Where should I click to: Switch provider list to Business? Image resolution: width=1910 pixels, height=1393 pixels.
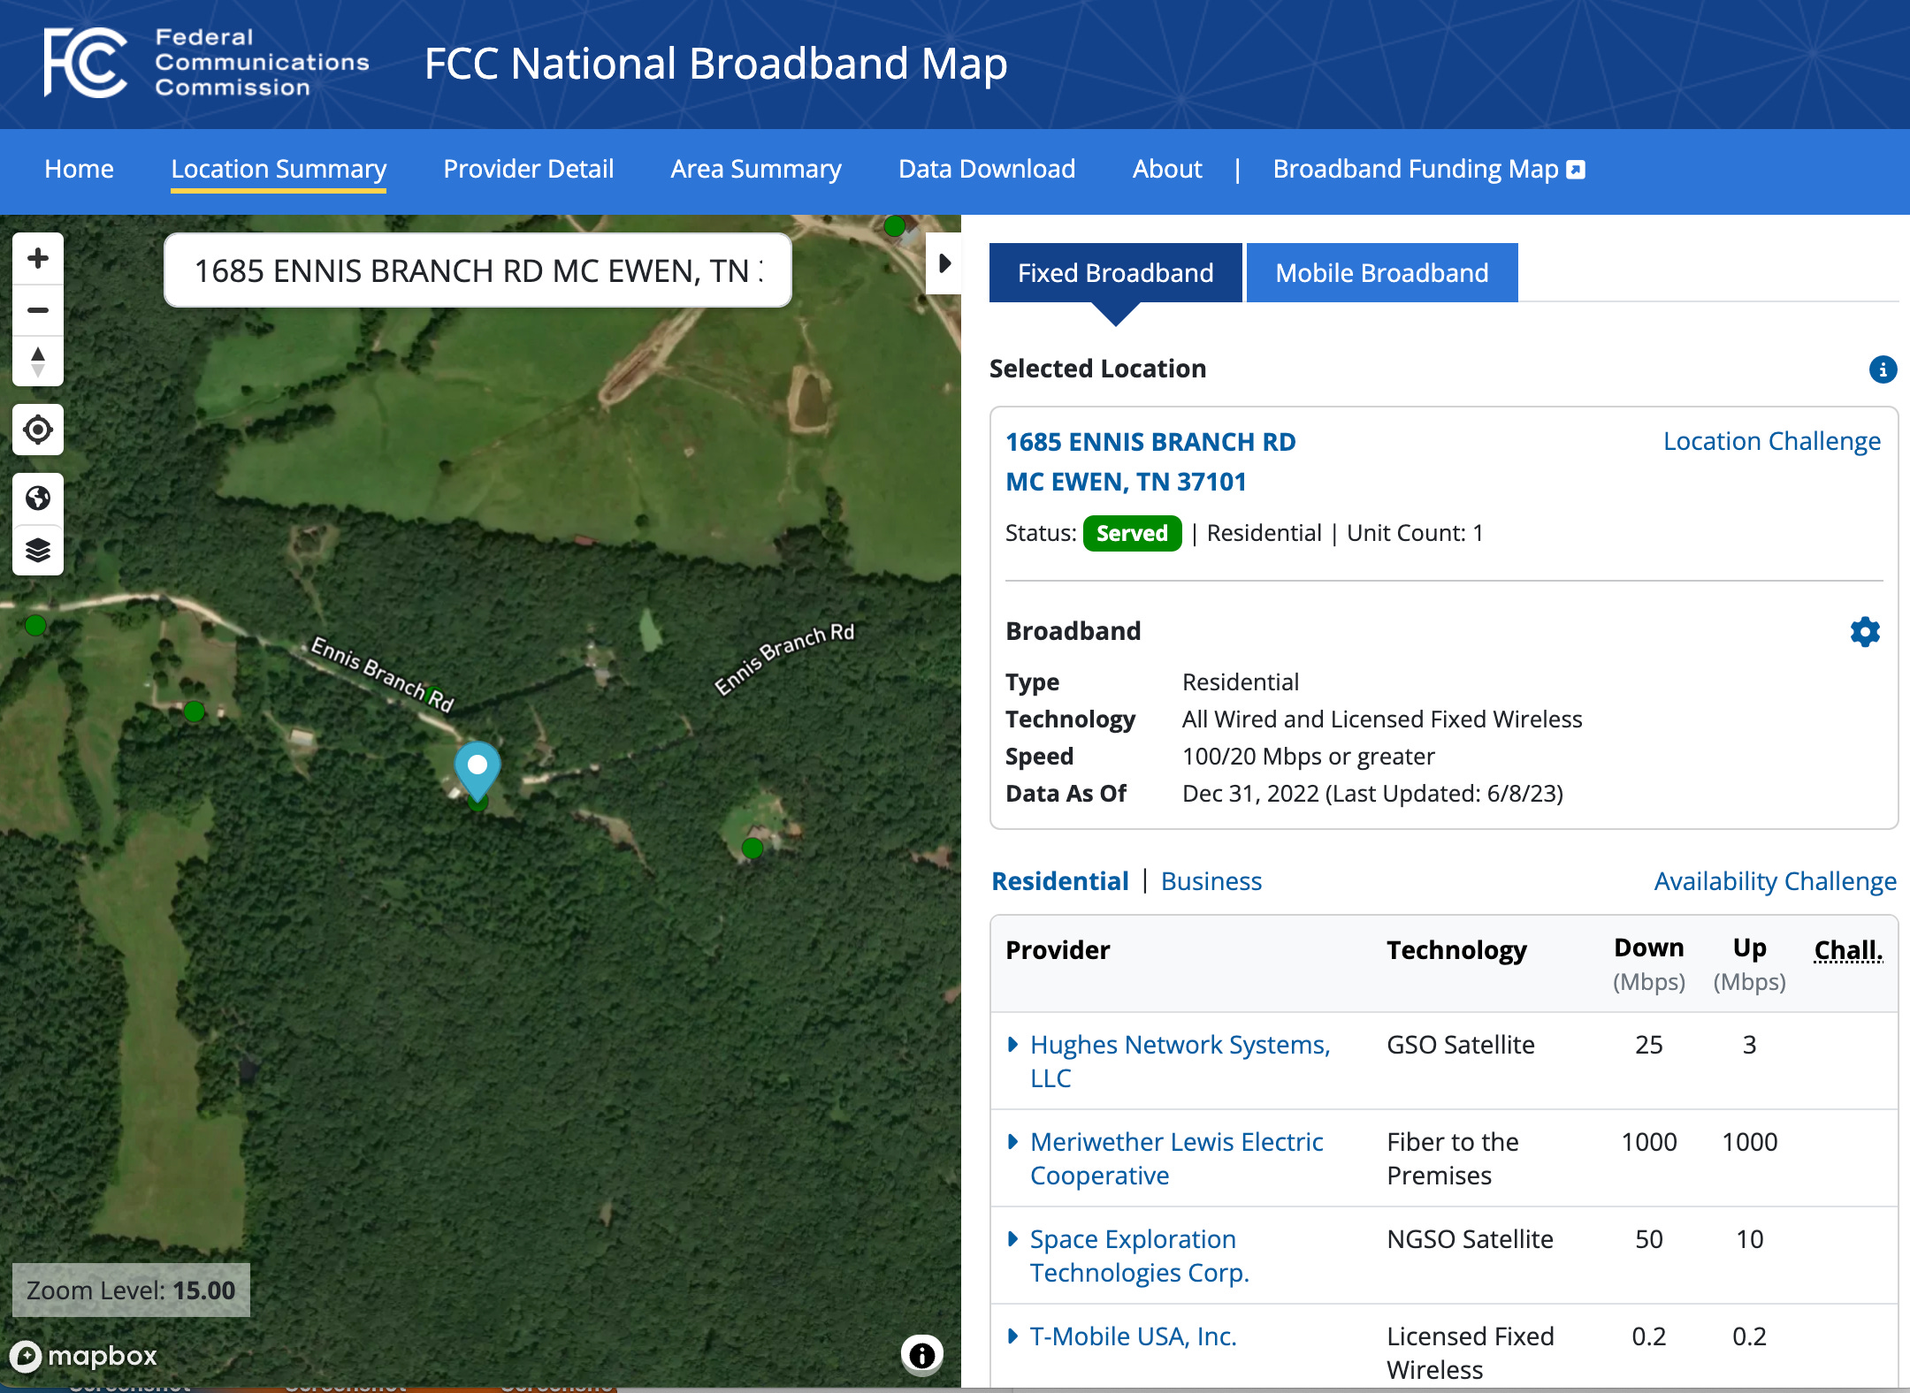click(x=1211, y=881)
